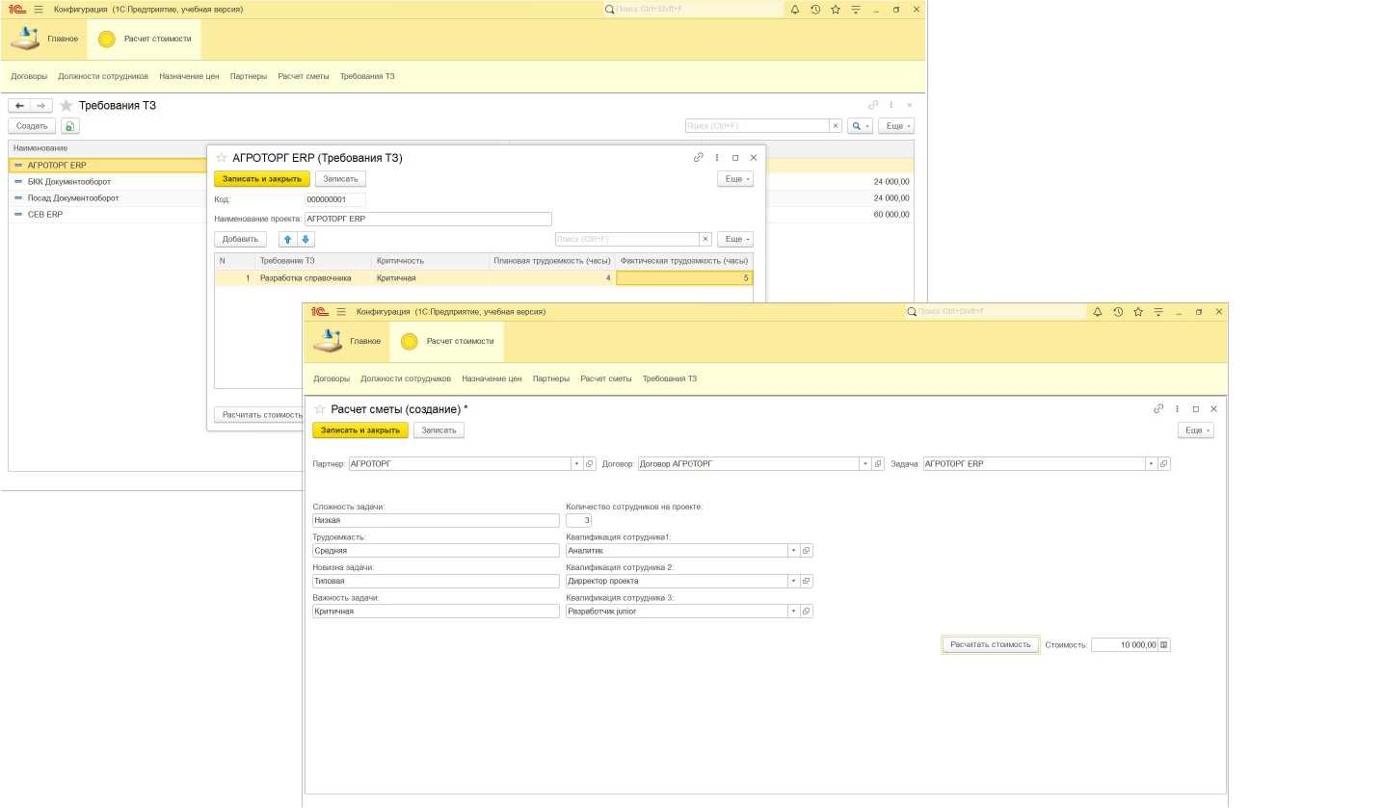Screen dimensions: 1383x808
Task: Click the move-up arrow in requirements table
Action: click(287, 240)
